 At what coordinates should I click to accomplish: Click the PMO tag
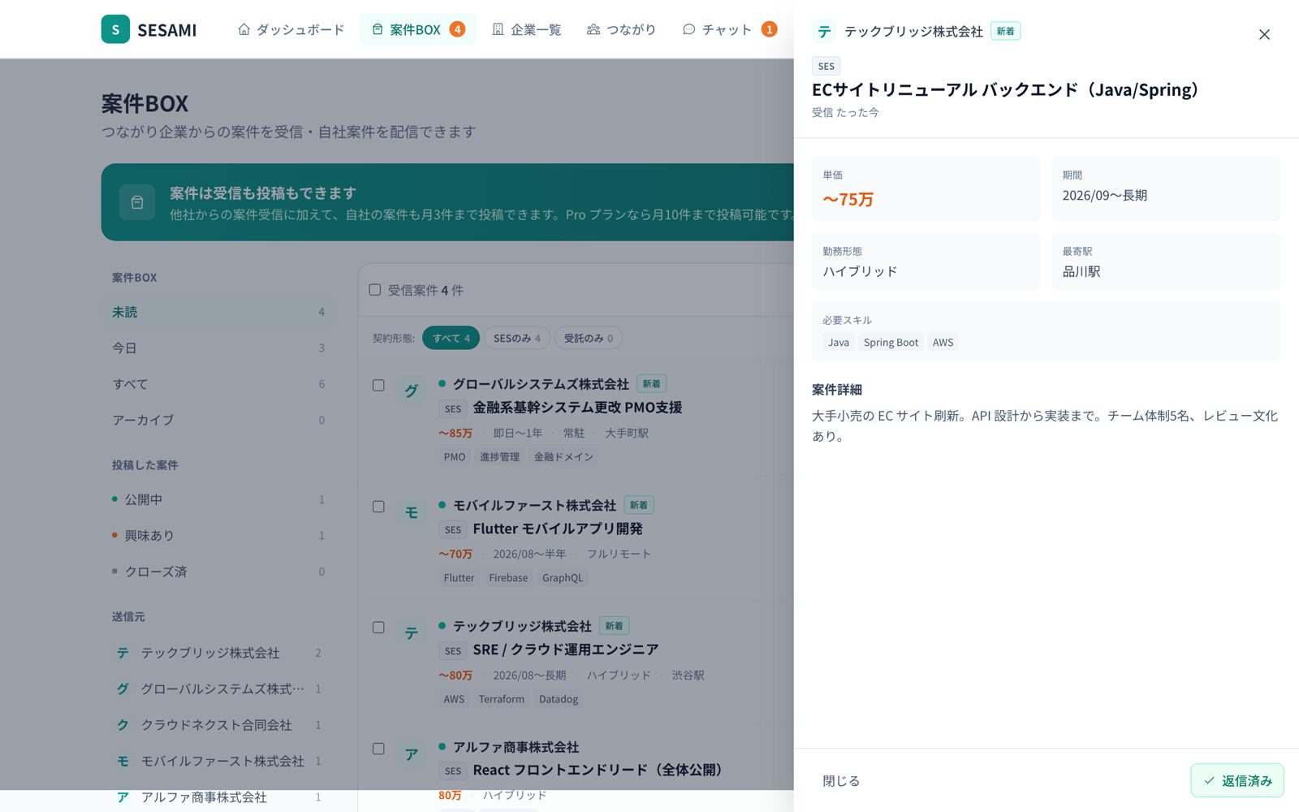[x=455, y=456]
